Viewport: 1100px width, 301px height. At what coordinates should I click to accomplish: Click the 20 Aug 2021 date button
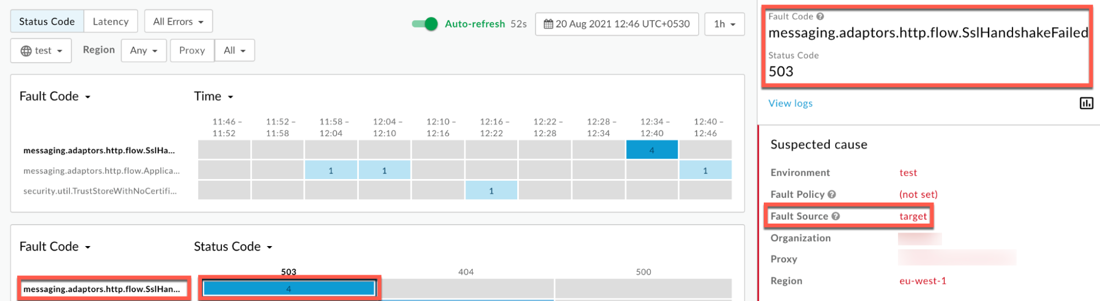[617, 24]
